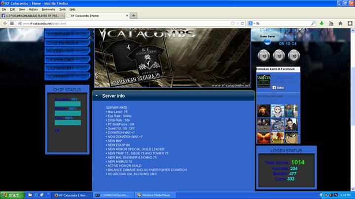Viewport: 355px width, 199px height.
Task: Open the DOWNLOAD site menu button
Action: [x=67, y=60]
